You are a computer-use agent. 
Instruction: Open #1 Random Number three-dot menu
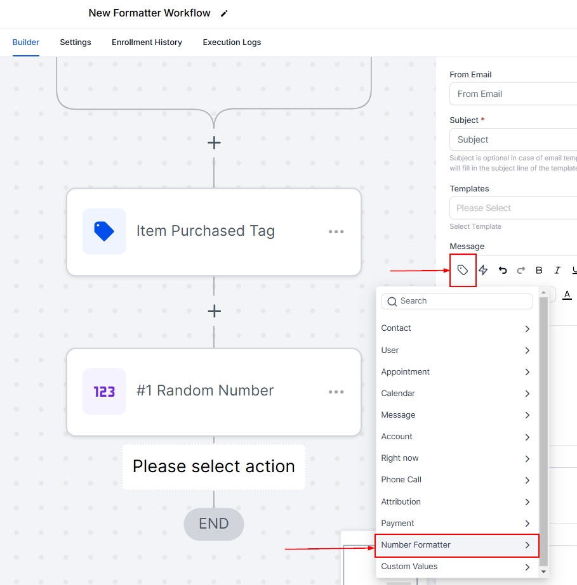pos(336,392)
